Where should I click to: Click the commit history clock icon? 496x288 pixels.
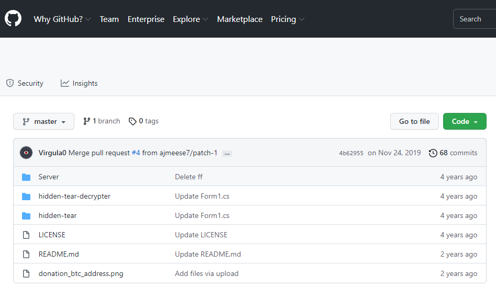[433, 153]
